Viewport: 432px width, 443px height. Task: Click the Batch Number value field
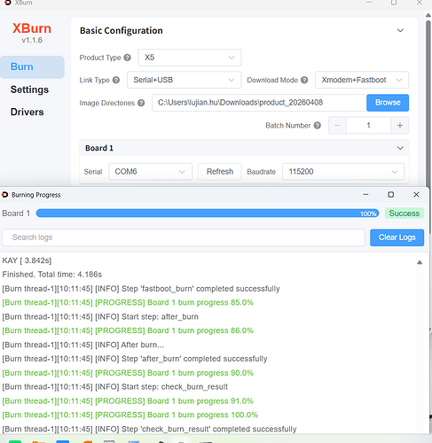[x=368, y=126]
